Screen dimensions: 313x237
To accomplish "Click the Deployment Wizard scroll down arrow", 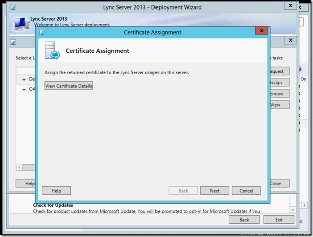I will click(x=293, y=209).
